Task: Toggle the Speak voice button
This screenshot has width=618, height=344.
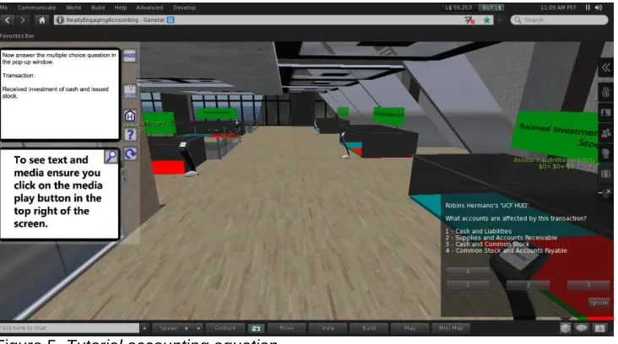Action: pyautogui.click(x=172, y=328)
